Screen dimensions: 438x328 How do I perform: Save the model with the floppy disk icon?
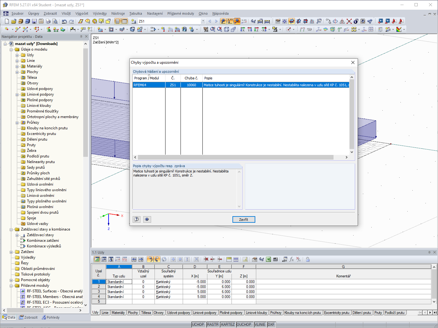34,21
